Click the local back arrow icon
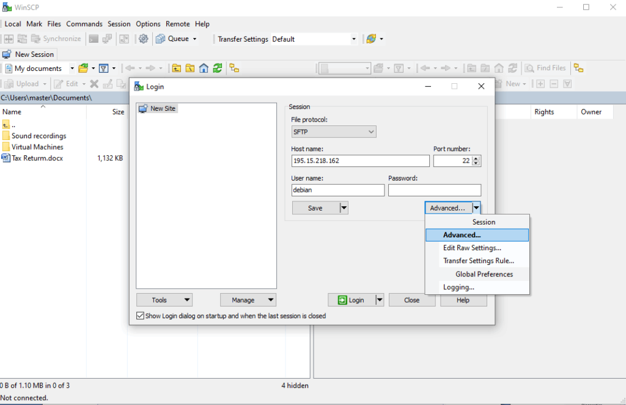Image resolution: width=626 pixels, height=405 pixels. tap(130, 69)
